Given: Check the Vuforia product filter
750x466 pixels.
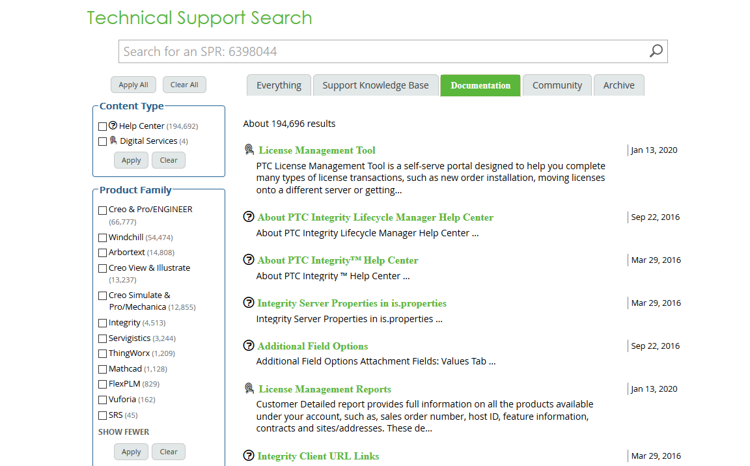Looking at the screenshot, I should [x=102, y=399].
